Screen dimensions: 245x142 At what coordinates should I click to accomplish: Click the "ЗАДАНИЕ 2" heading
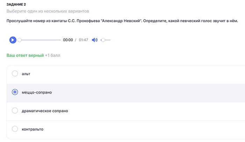16,4
